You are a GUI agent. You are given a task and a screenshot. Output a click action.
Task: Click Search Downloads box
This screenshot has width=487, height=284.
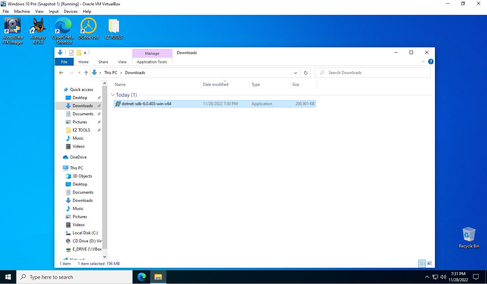tap(373, 73)
